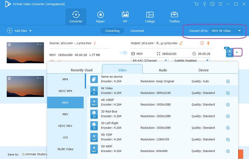
Task: Open settings gear for 3D Red-Blue
Action: coord(228,116)
